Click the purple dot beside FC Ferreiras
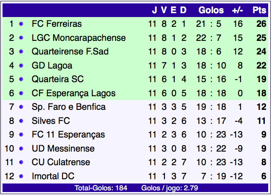 click(21, 24)
